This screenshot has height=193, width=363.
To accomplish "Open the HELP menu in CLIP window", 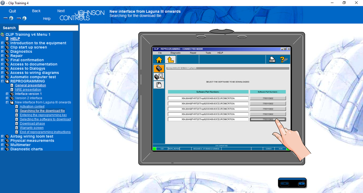I will click(220, 53).
